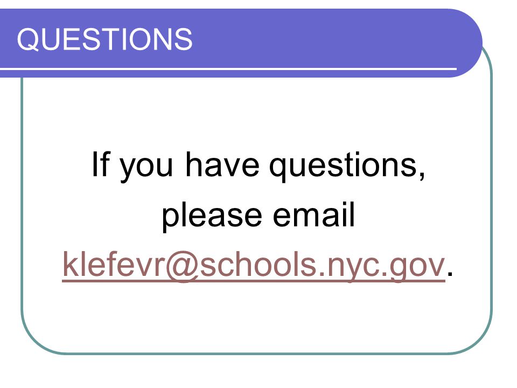Select the word 'If' at sentence start
Viewport: 517px width, 388px height.
100,164
